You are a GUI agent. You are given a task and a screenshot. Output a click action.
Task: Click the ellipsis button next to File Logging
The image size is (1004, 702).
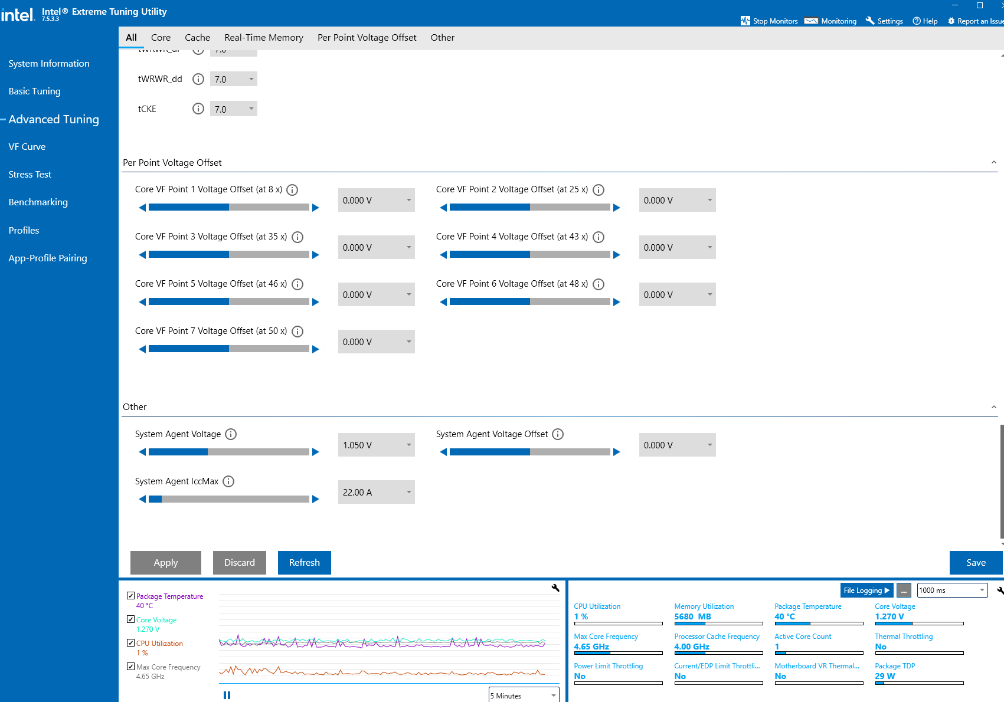tap(904, 590)
